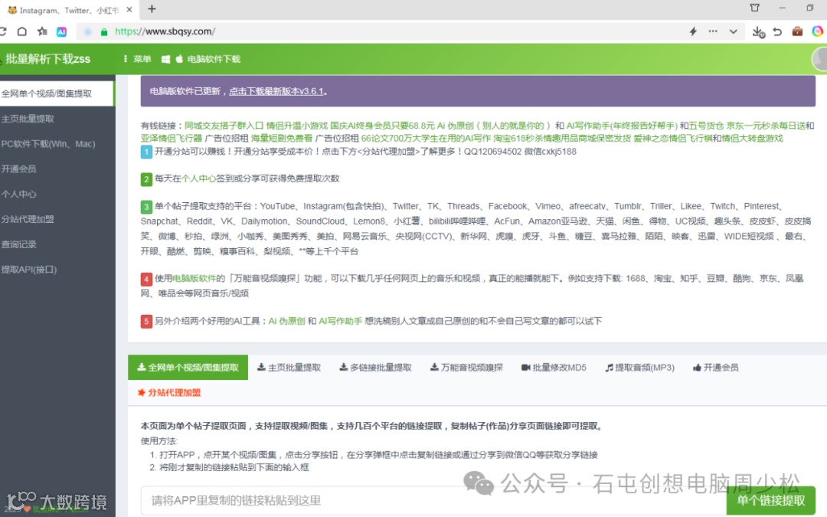This screenshot has height=517, width=827.
Task: Open 海量短剧免费看 ad link
Action: click(282, 138)
